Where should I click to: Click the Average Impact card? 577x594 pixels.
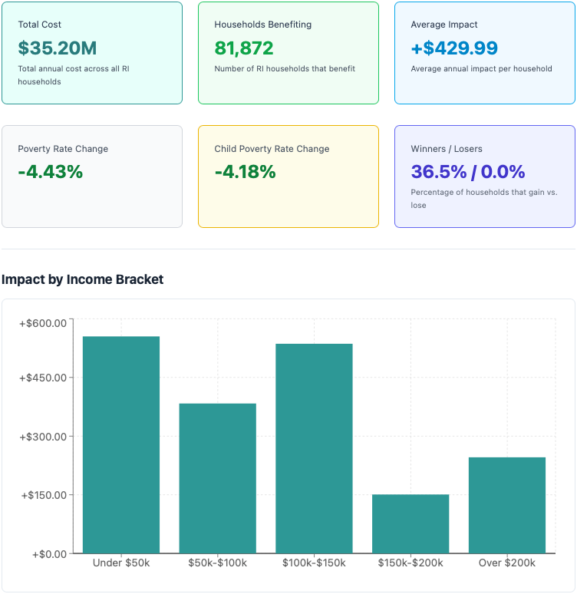[x=485, y=53]
